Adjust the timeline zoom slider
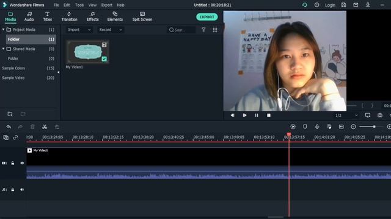The width and height of the screenshot is (391, 219). [x=371, y=127]
